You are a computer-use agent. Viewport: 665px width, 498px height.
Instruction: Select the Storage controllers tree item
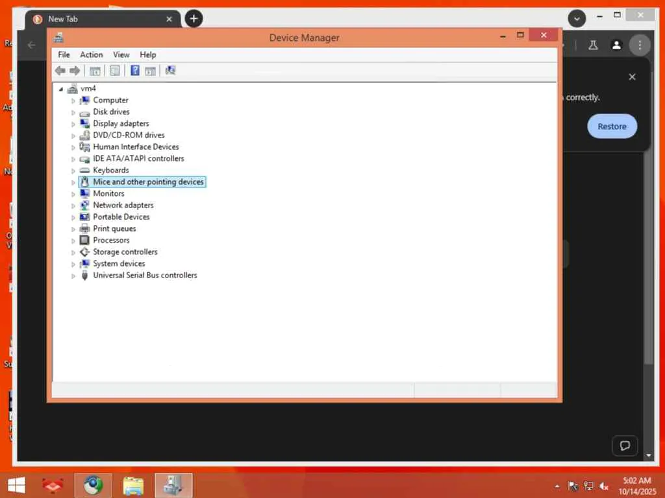pyautogui.click(x=125, y=252)
